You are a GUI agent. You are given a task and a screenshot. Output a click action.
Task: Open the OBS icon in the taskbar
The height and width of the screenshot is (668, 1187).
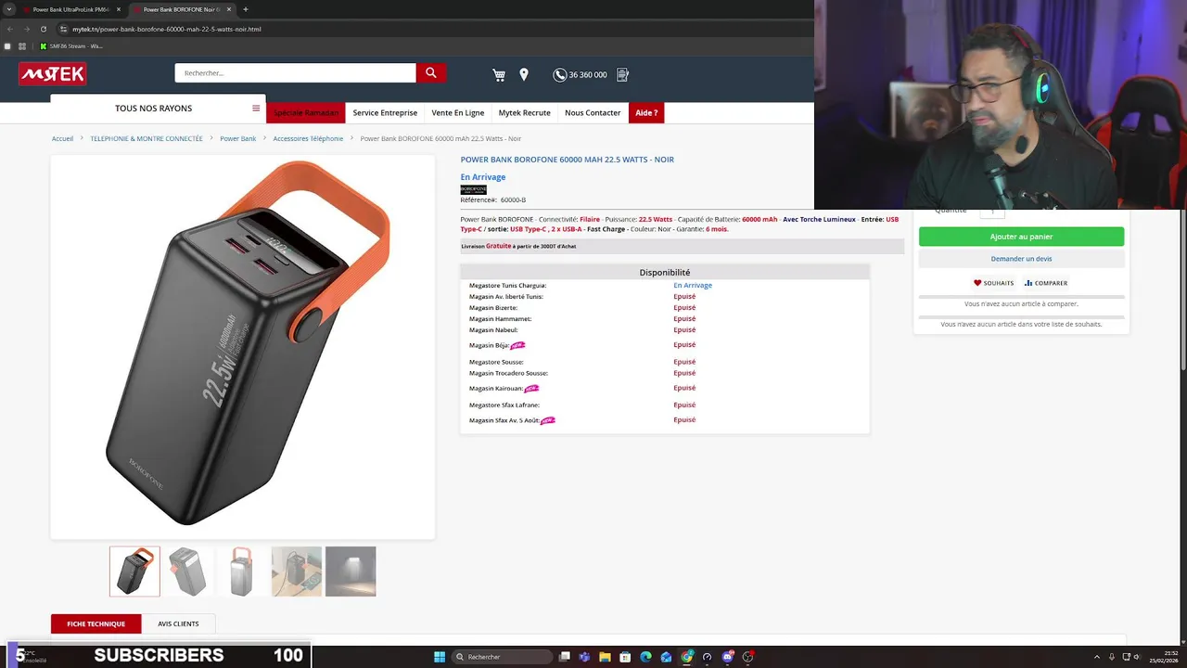tap(747, 657)
